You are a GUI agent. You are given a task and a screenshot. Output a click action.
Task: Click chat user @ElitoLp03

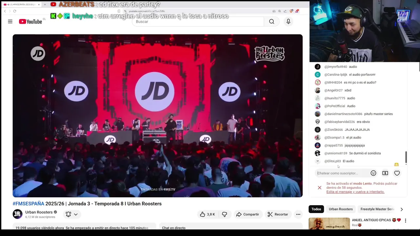pos(332,161)
